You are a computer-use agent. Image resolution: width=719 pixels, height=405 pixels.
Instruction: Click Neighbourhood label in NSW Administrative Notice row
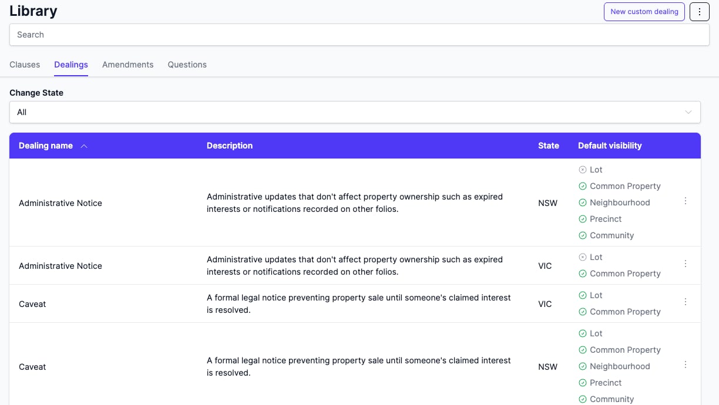pos(620,203)
